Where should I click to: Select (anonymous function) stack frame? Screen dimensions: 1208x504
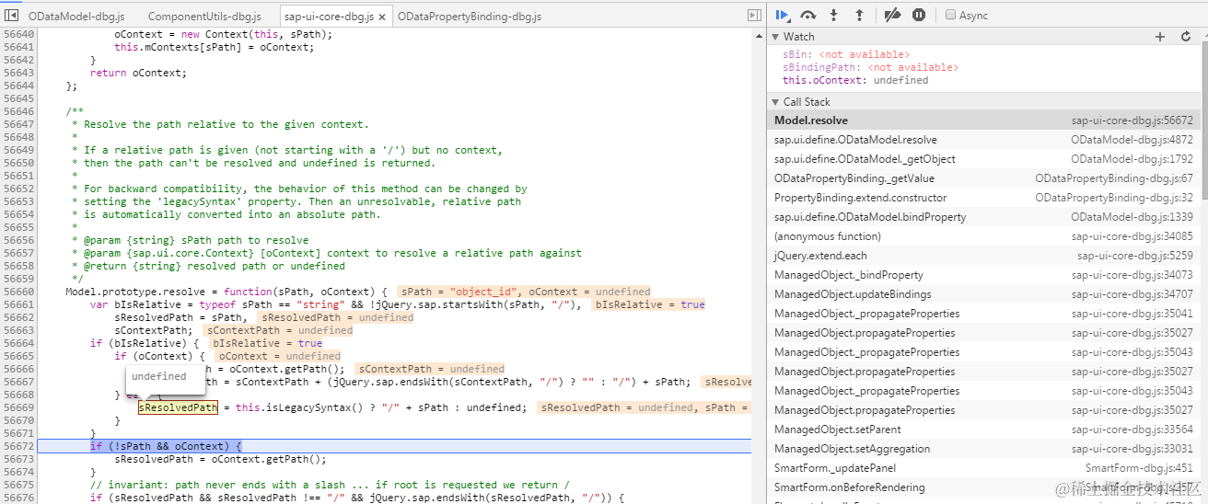point(983,236)
